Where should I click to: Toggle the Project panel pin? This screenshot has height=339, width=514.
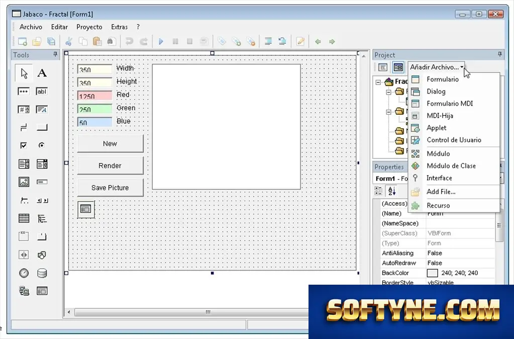(499, 54)
